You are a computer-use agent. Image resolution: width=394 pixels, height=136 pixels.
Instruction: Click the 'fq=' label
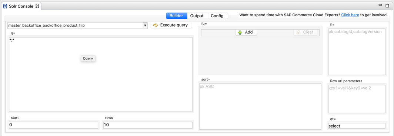tap(204, 24)
